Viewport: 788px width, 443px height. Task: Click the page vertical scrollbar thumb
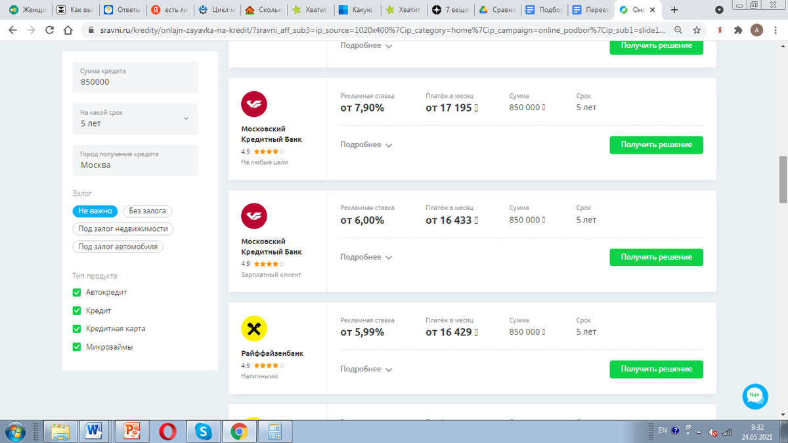(x=782, y=180)
